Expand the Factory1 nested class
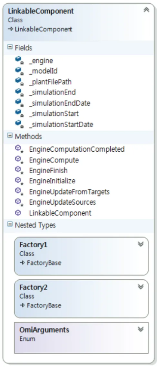This screenshot has height=367, width=157. click(141, 244)
